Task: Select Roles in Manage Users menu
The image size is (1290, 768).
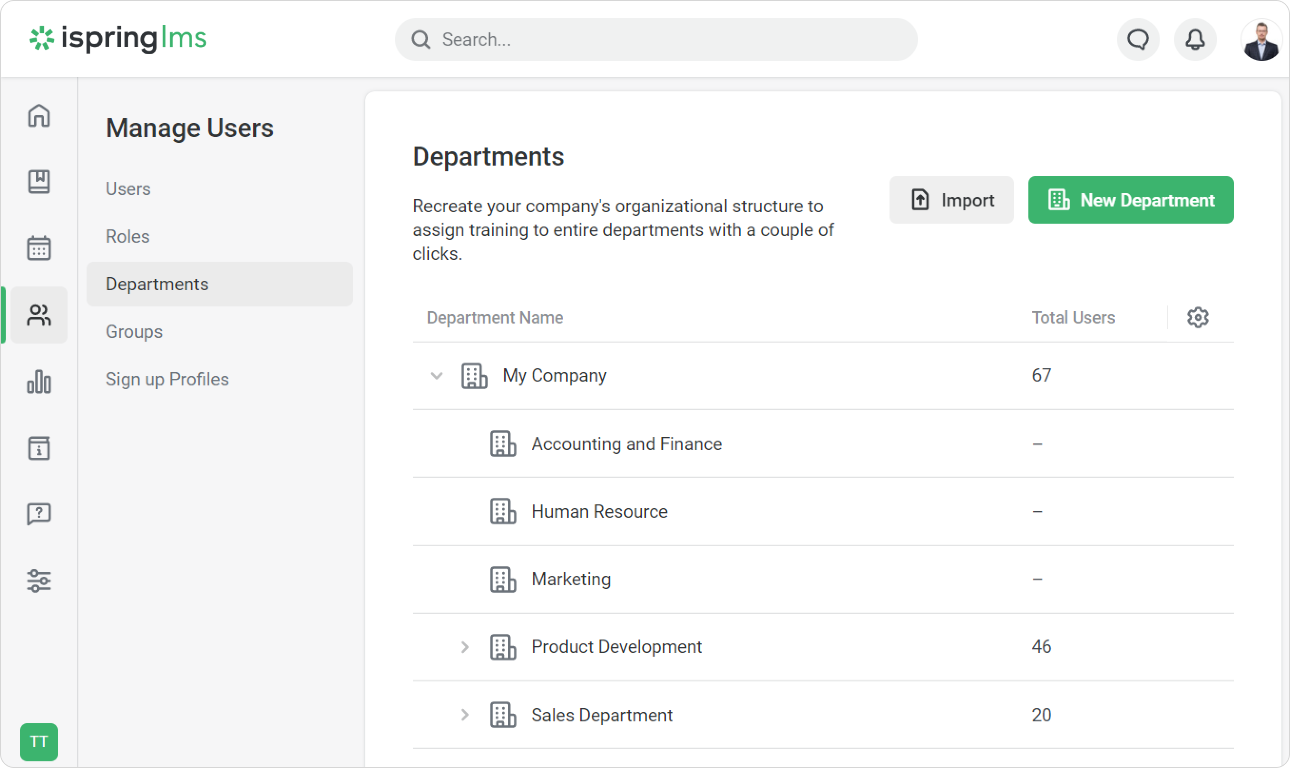Action: pyautogui.click(x=128, y=236)
